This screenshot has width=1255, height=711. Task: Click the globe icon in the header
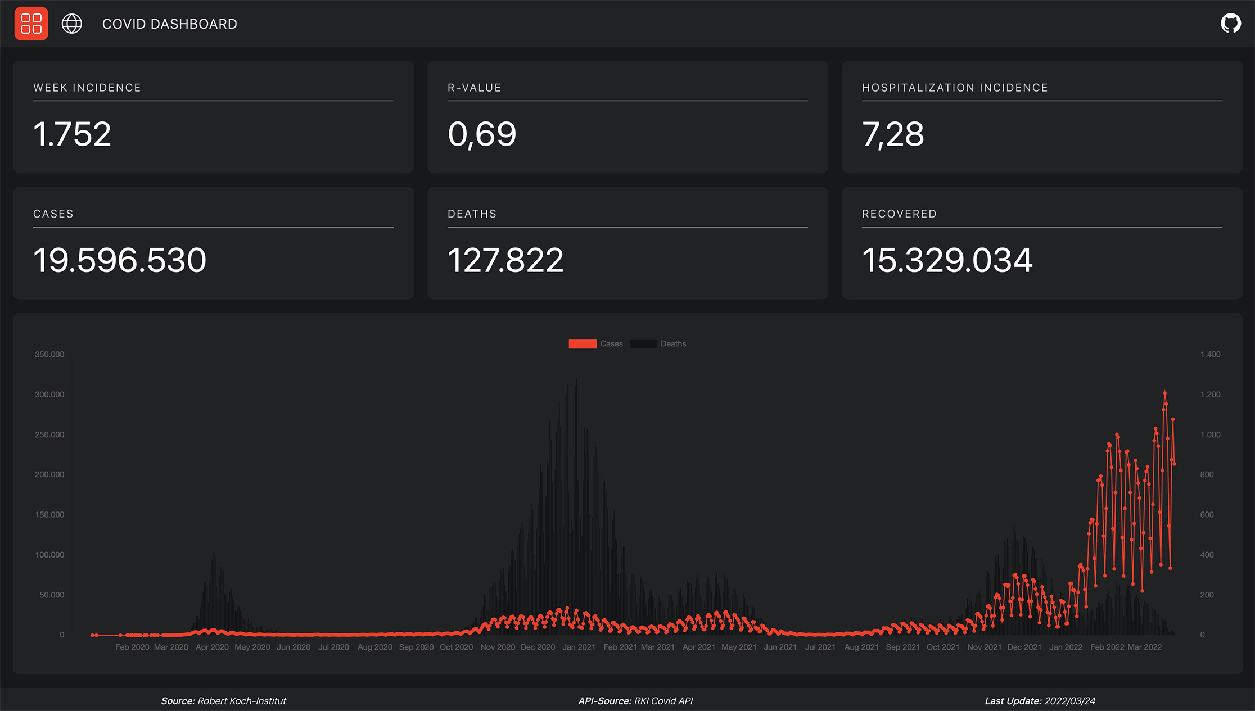click(72, 24)
